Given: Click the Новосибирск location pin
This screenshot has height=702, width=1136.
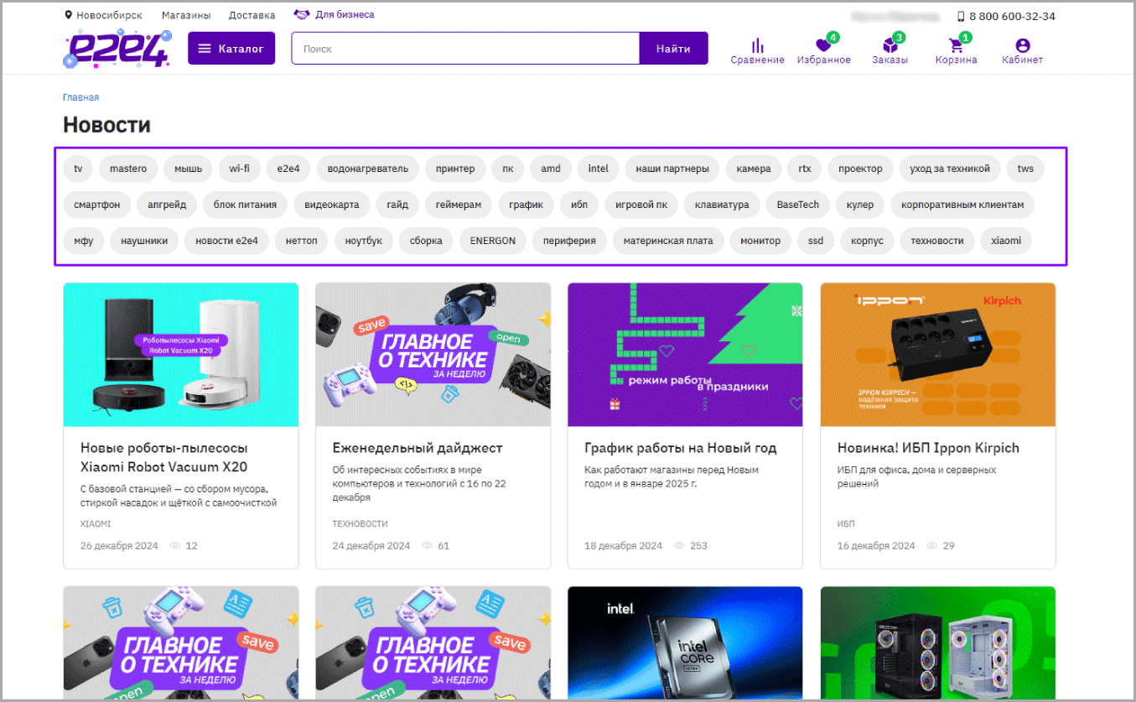Looking at the screenshot, I should click(68, 15).
